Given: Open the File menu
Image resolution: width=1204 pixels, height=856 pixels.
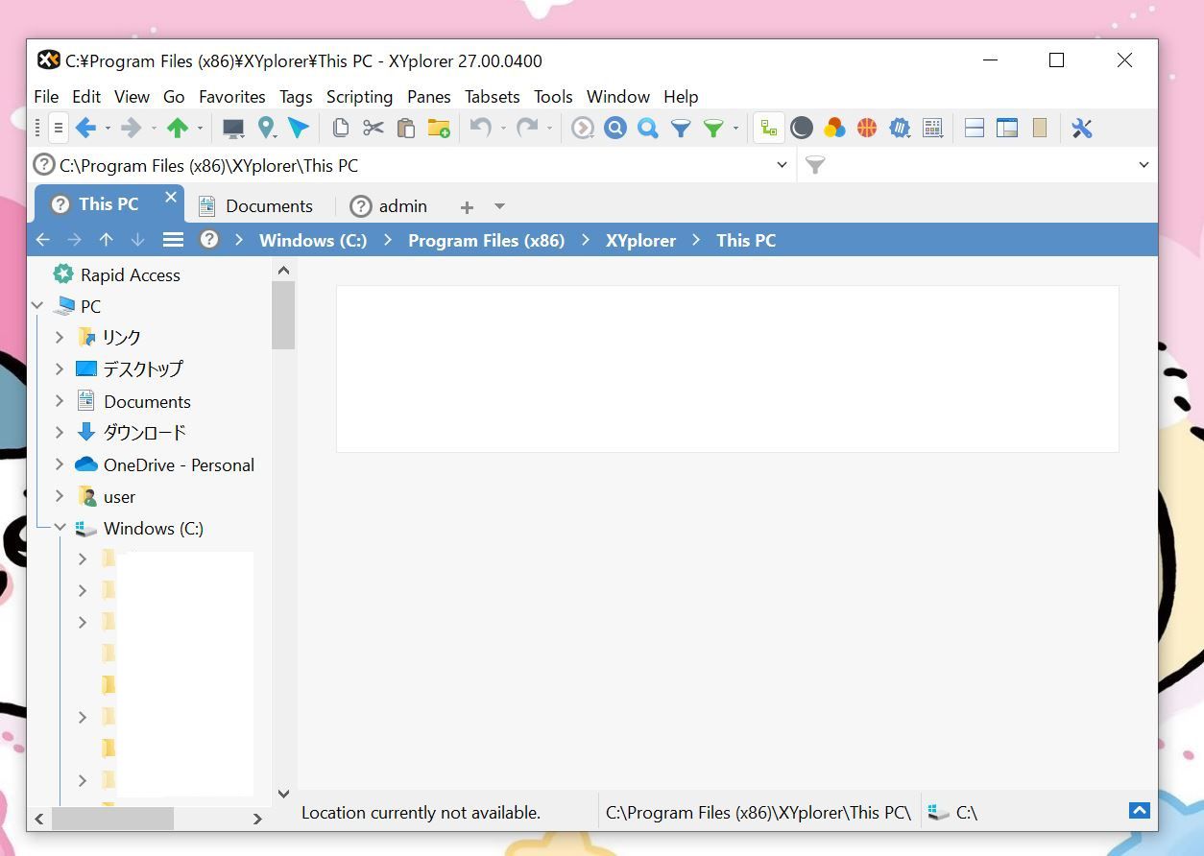Looking at the screenshot, I should (46, 97).
